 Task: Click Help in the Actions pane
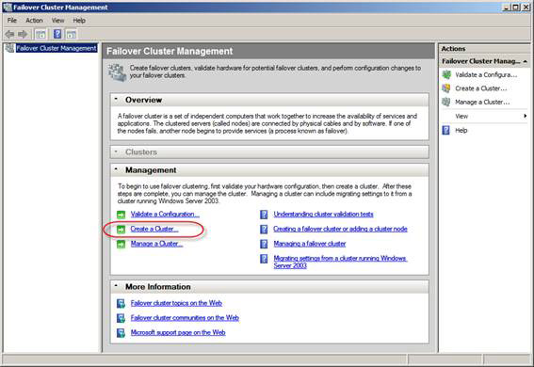click(461, 130)
